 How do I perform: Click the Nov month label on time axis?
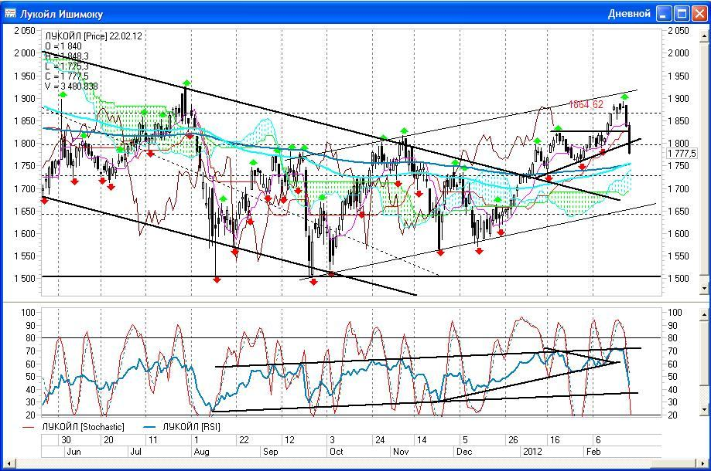[x=401, y=452]
